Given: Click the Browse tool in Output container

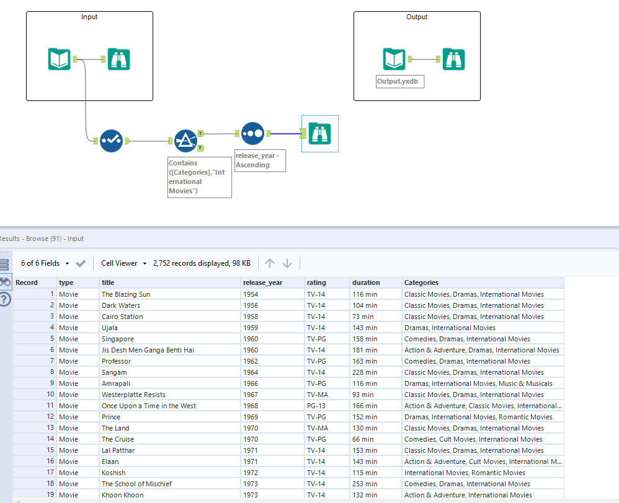Looking at the screenshot, I should pyautogui.click(x=453, y=59).
